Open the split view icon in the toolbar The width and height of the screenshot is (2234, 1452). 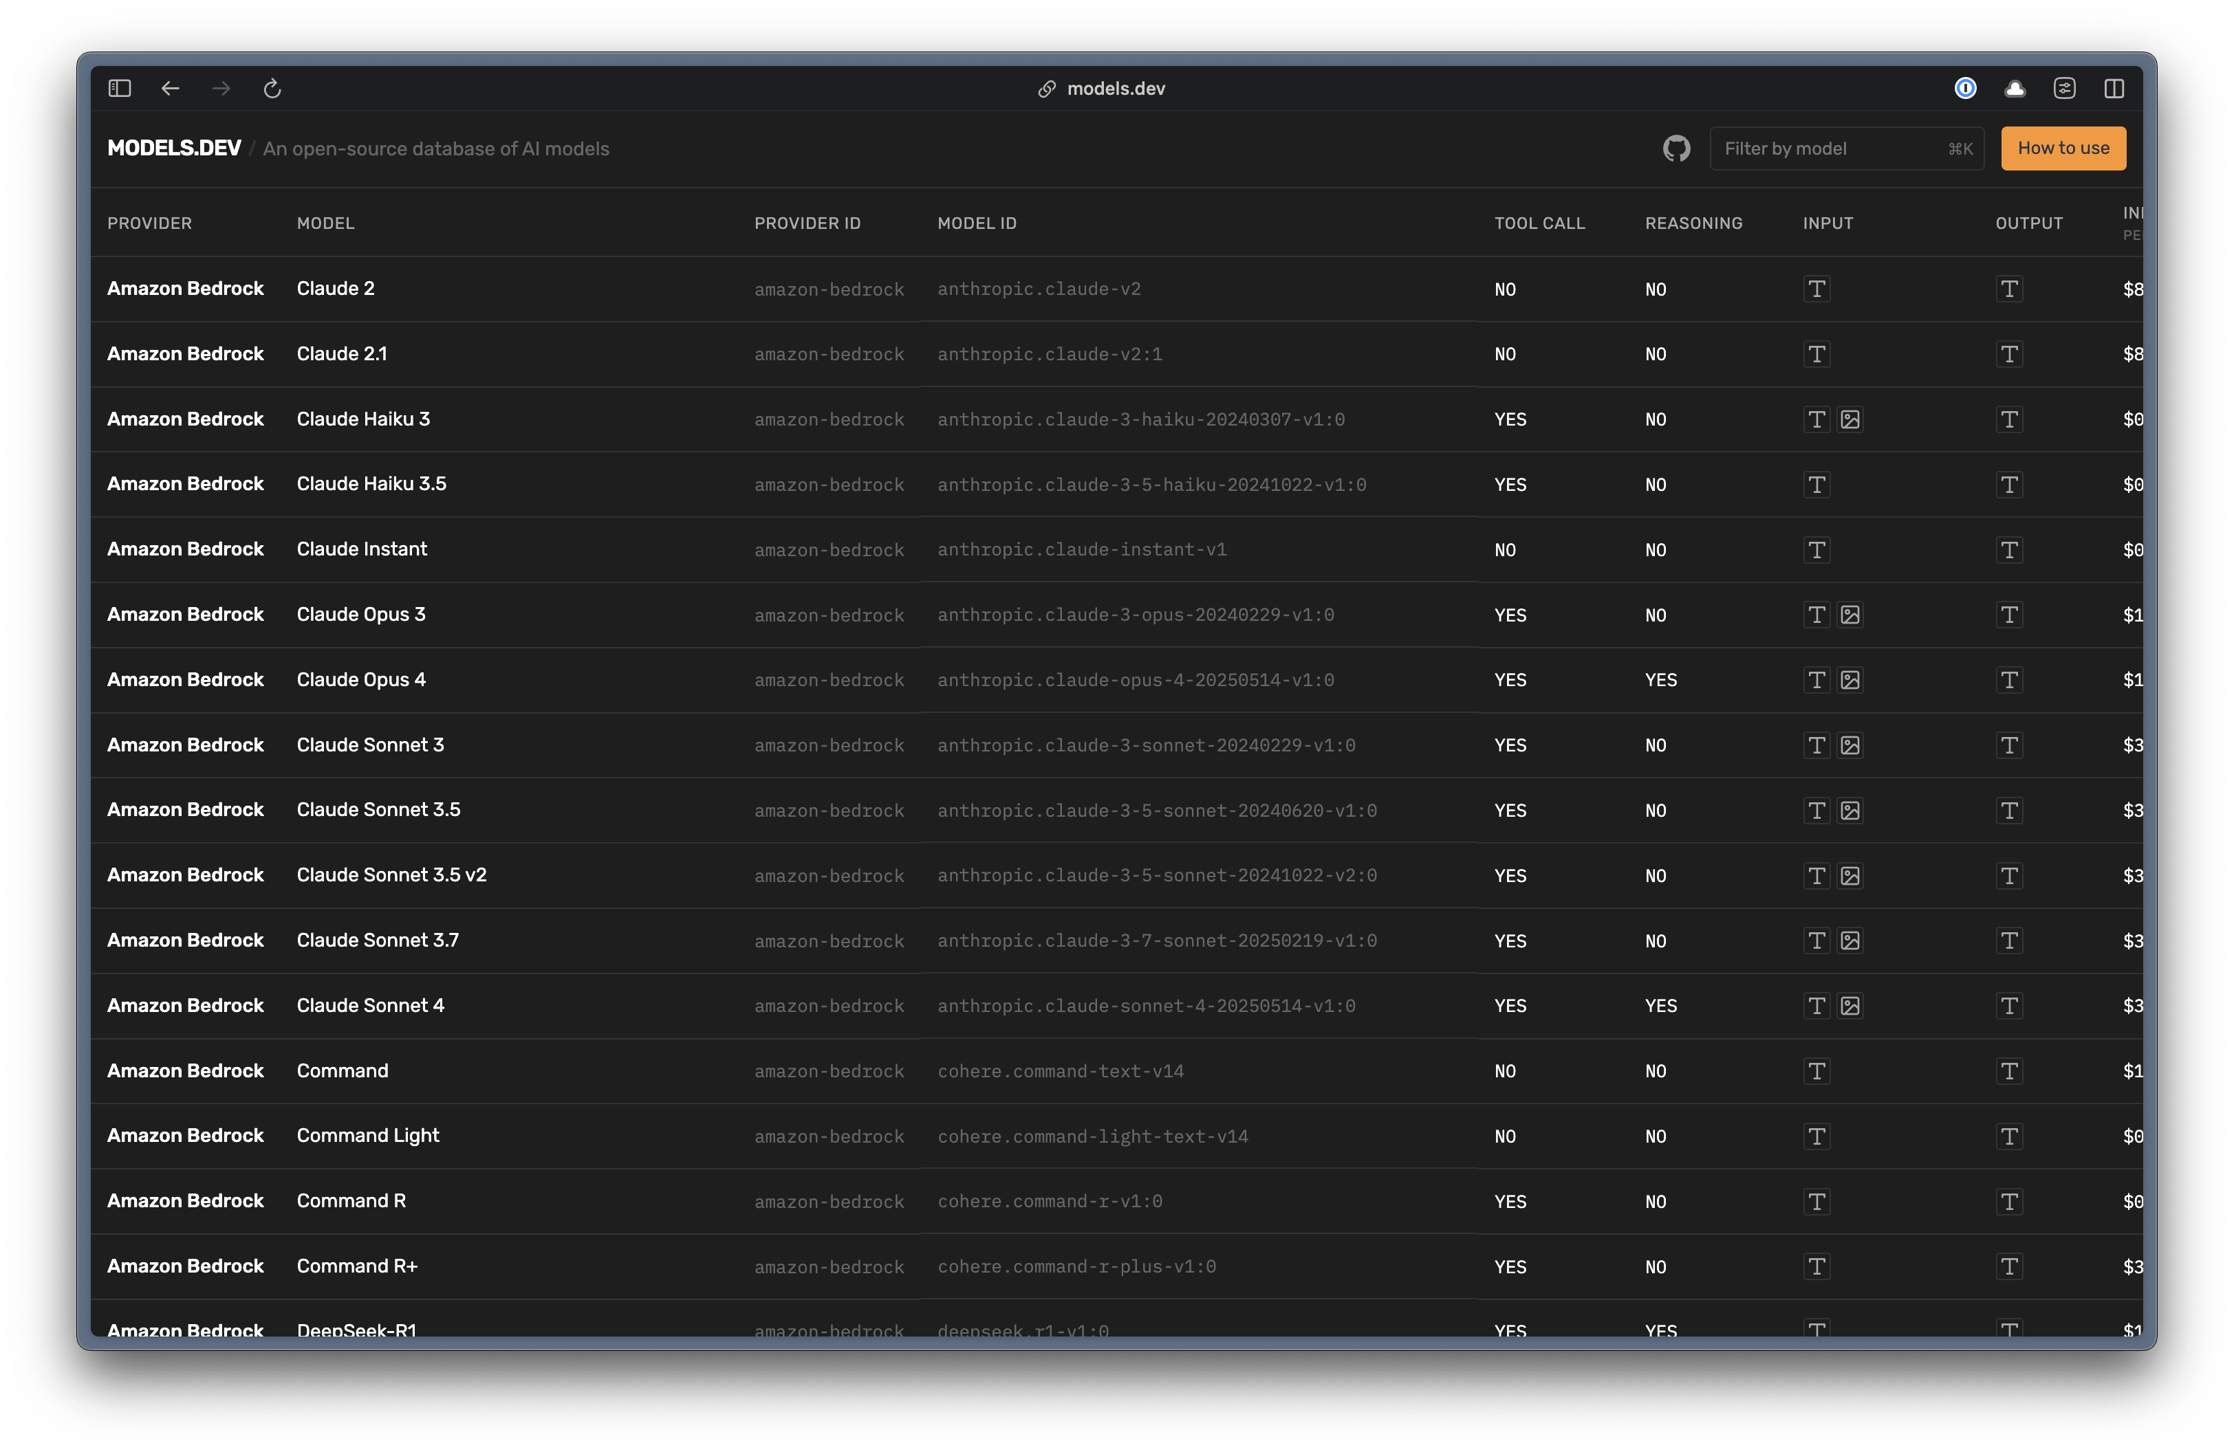pyautogui.click(x=2114, y=88)
